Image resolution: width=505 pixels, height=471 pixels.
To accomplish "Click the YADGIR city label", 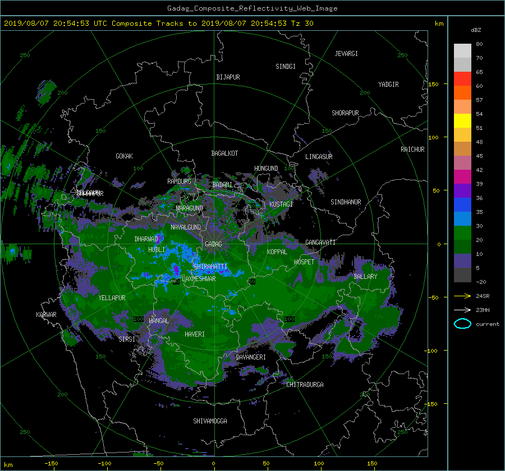I will tap(388, 85).
